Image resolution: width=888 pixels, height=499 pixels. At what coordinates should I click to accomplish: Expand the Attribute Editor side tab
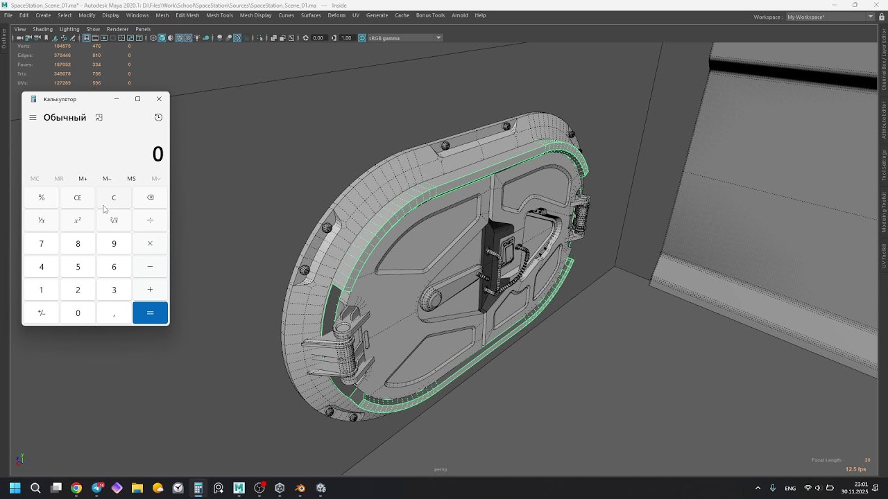(884, 120)
